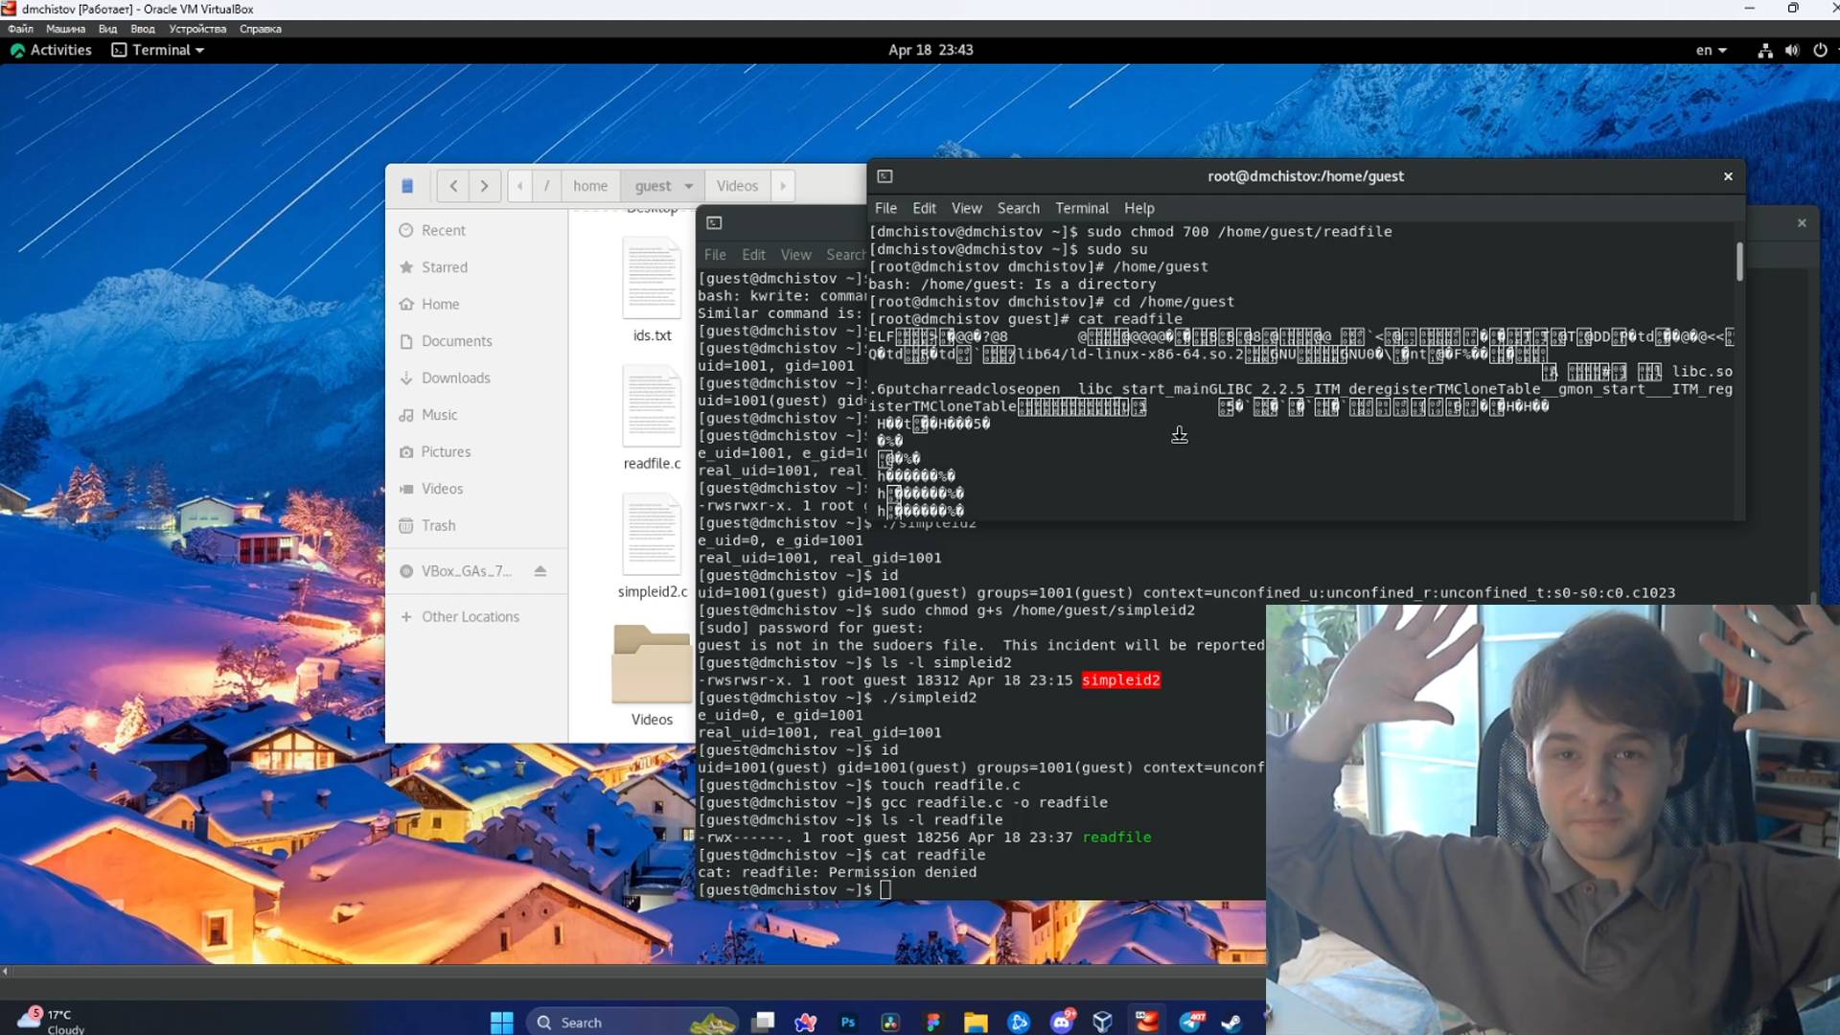The width and height of the screenshot is (1840, 1035).
Task: Click the power icon in GNOME top bar
Action: [x=1820, y=50]
